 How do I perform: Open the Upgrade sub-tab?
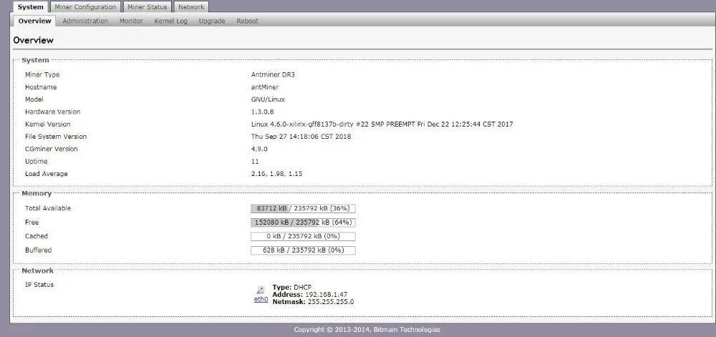point(212,21)
